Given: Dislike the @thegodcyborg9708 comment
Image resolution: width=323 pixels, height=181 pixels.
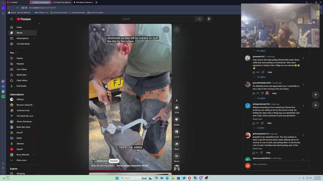Looking at the screenshot, I should pos(262,123).
